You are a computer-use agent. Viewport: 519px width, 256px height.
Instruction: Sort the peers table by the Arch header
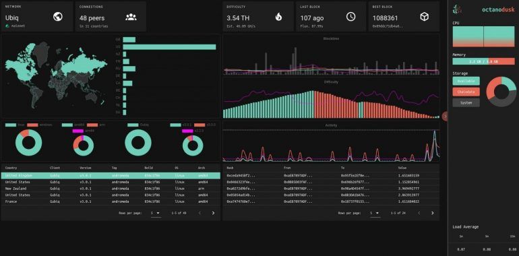202,168
